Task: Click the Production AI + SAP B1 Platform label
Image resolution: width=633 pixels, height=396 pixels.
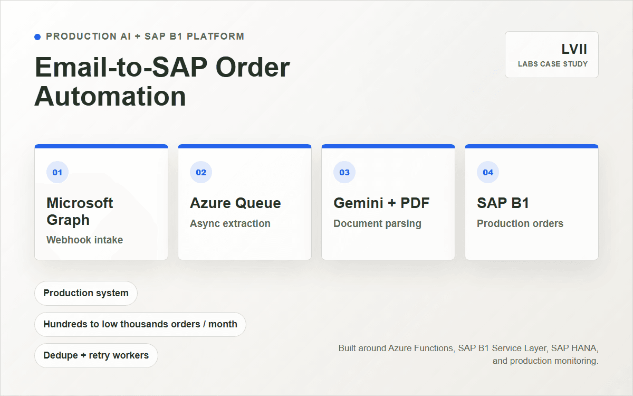Action: [x=145, y=36]
